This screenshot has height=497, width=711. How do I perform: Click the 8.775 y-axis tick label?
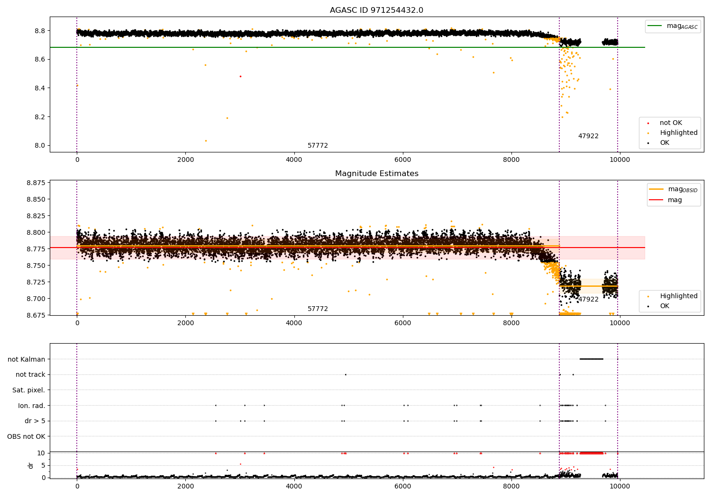pos(36,249)
